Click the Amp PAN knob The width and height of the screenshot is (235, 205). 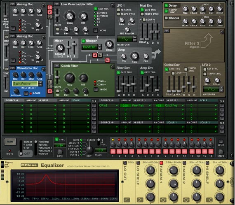coord(146,56)
